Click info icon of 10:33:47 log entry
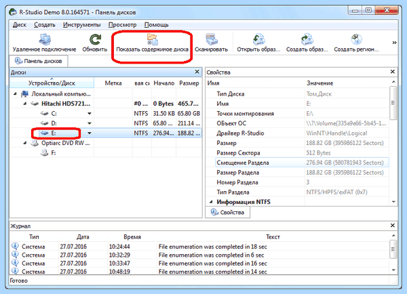This screenshot has width=407, height=294. (x=15, y=263)
